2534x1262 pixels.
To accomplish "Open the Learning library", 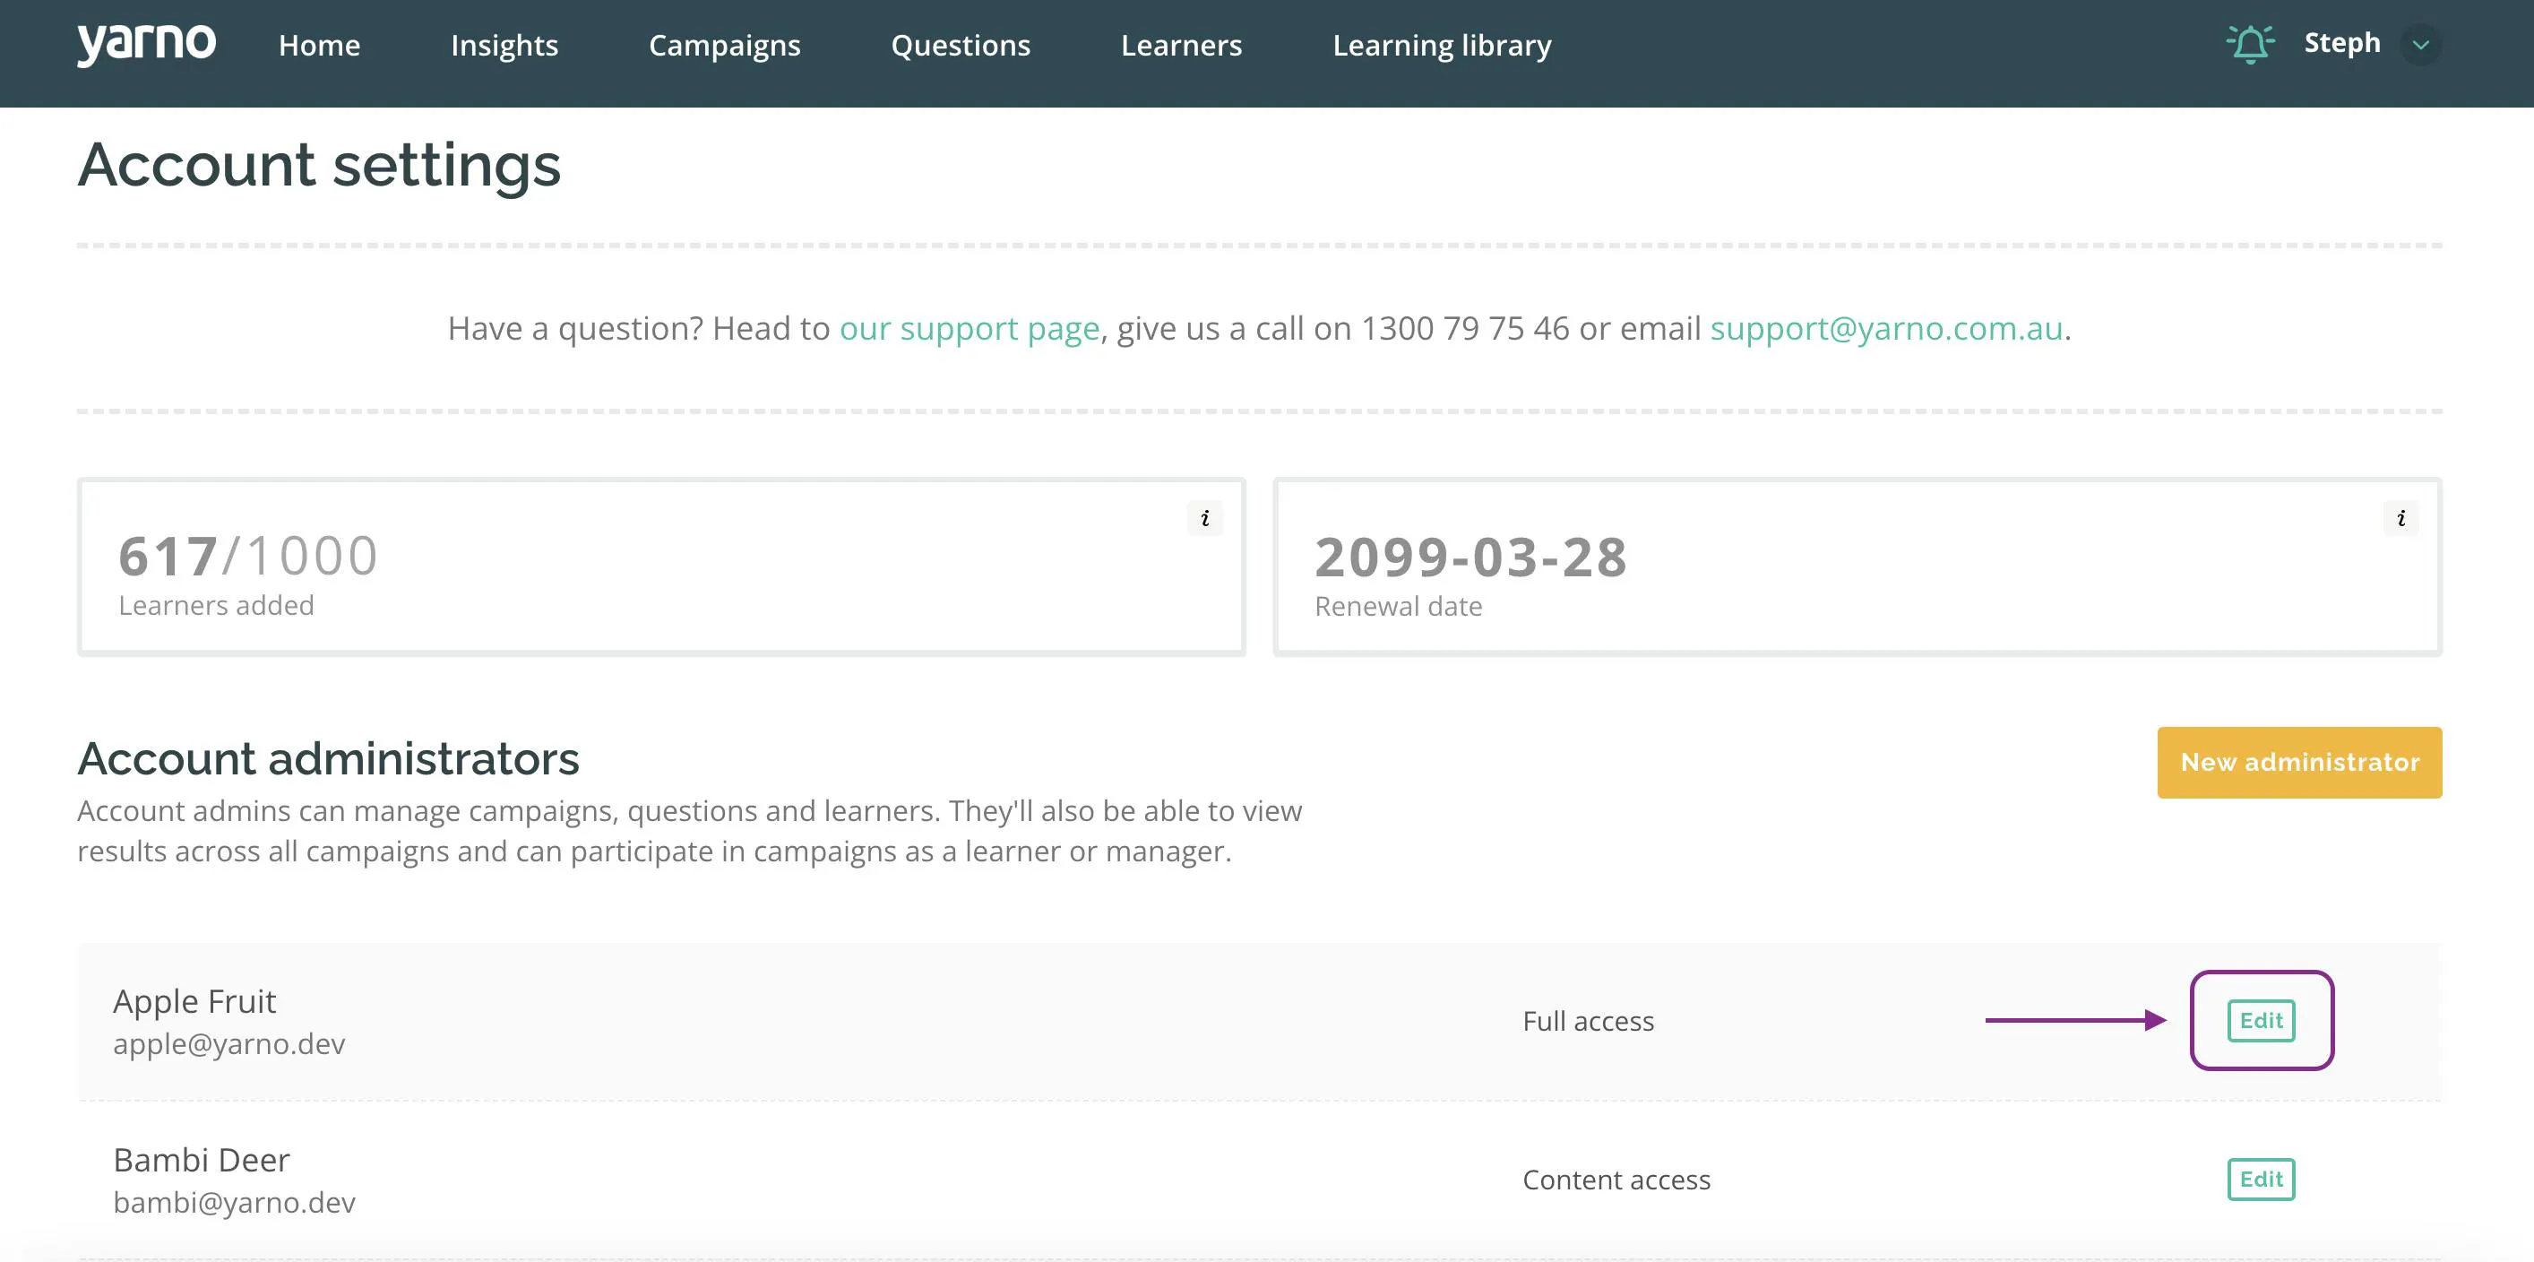I will click(1442, 45).
